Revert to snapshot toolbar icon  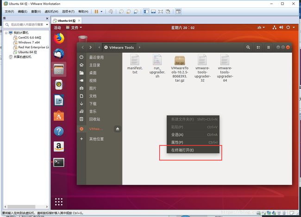[x=129, y=12]
